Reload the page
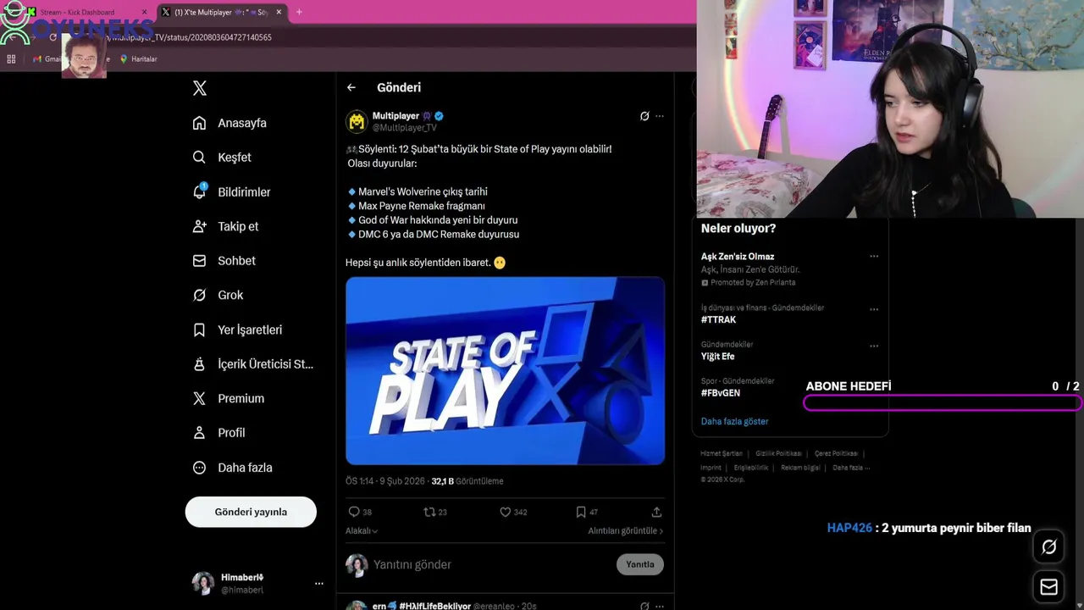Viewport: 1084px width, 610px height. 53,37
